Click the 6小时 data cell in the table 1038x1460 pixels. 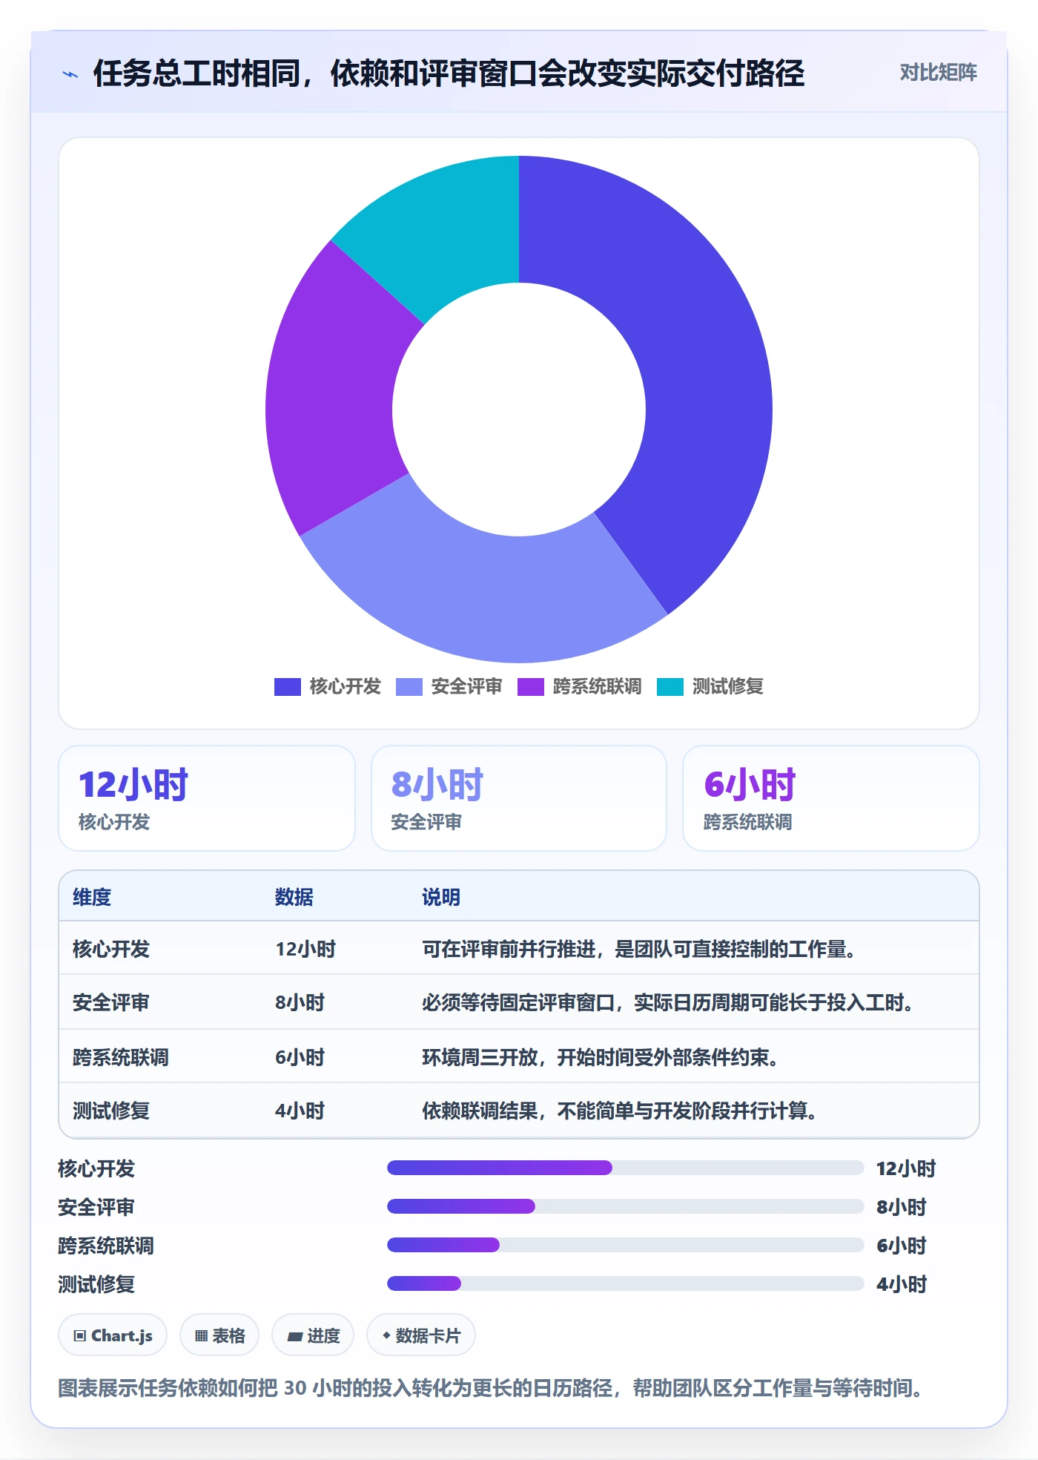300,1057
